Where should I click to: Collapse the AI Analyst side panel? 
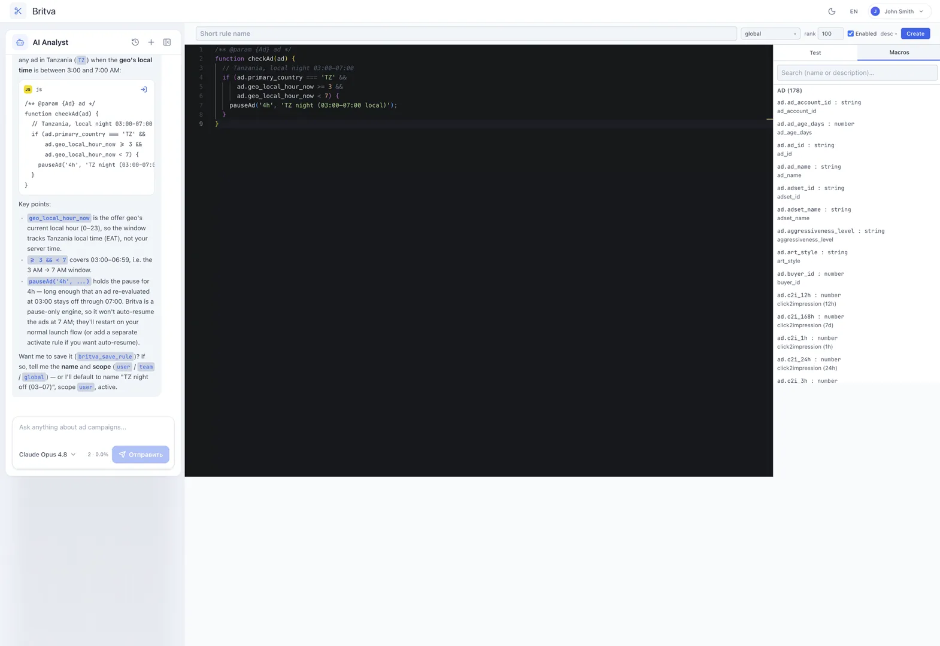pos(167,42)
